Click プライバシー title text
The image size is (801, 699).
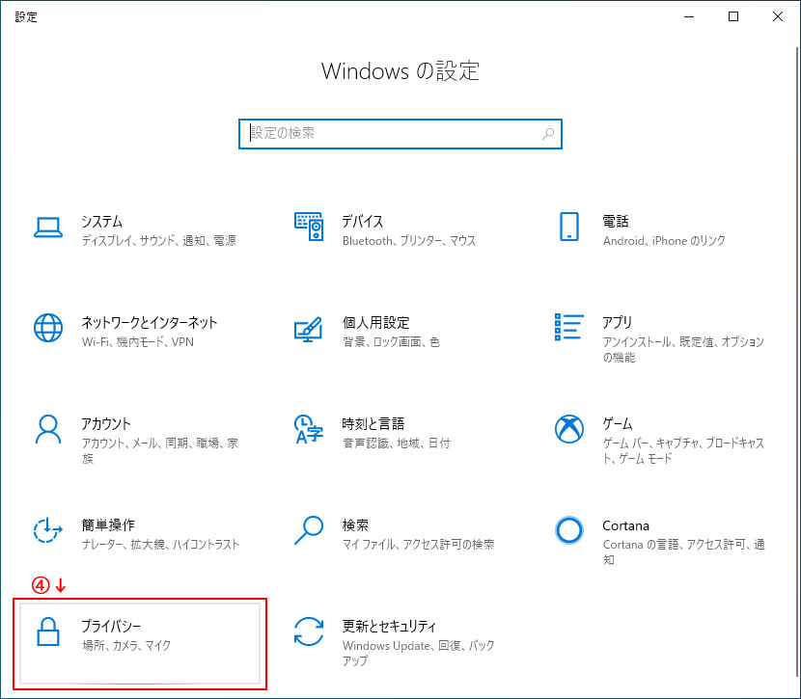pyautogui.click(x=111, y=626)
